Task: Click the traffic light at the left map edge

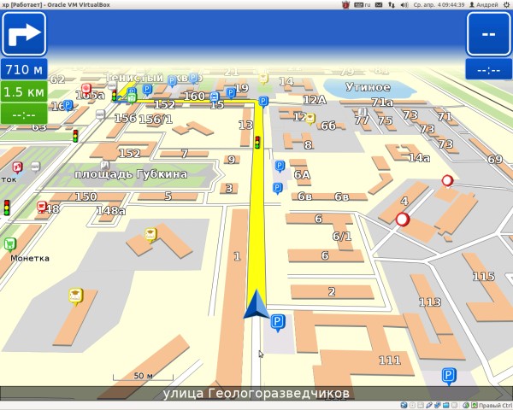Action: tap(8, 207)
